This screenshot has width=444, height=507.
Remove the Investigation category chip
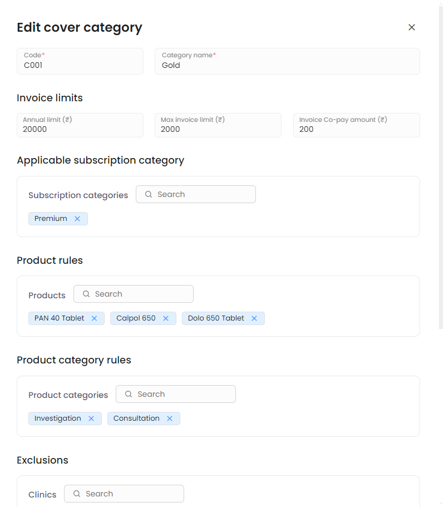(91, 419)
